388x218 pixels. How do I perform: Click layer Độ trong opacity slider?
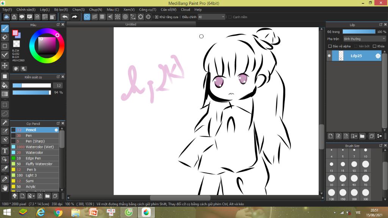[x=359, y=32]
